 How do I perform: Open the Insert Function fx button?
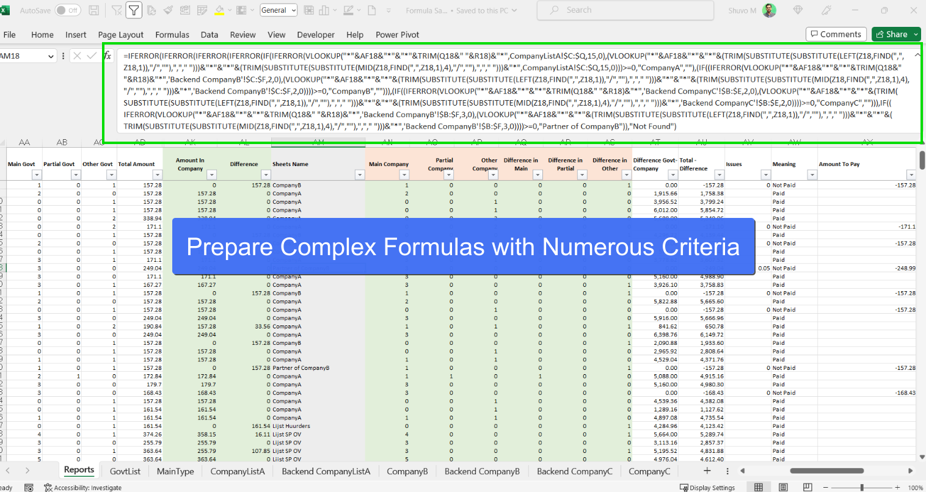108,56
